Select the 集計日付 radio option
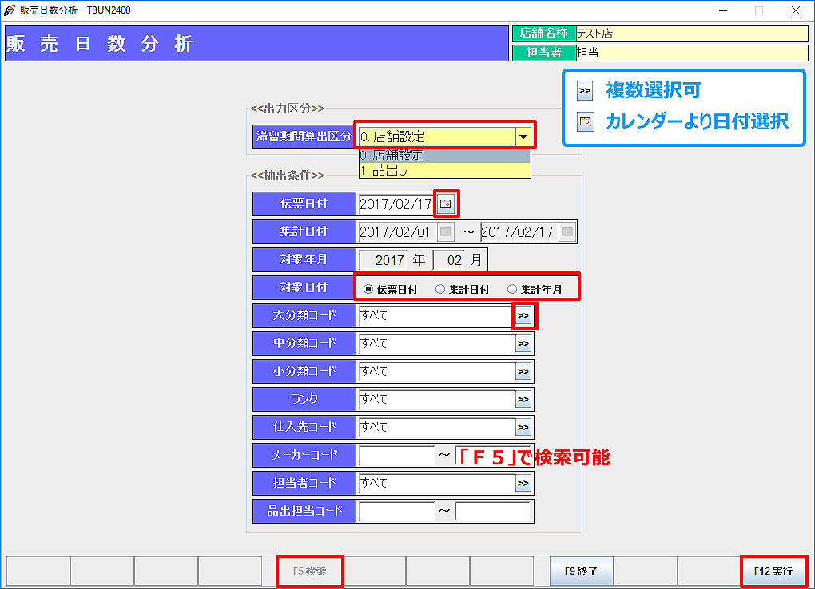Screen dimensions: 815x589 440,289
